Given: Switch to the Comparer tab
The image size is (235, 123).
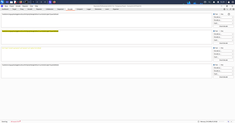Looking at the screenshot, I should (x=80, y=9).
